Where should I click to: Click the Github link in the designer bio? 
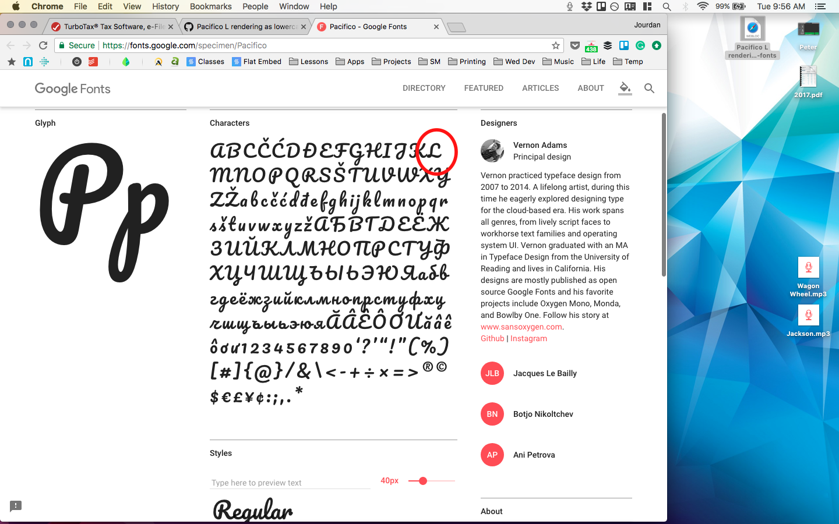click(492, 338)
